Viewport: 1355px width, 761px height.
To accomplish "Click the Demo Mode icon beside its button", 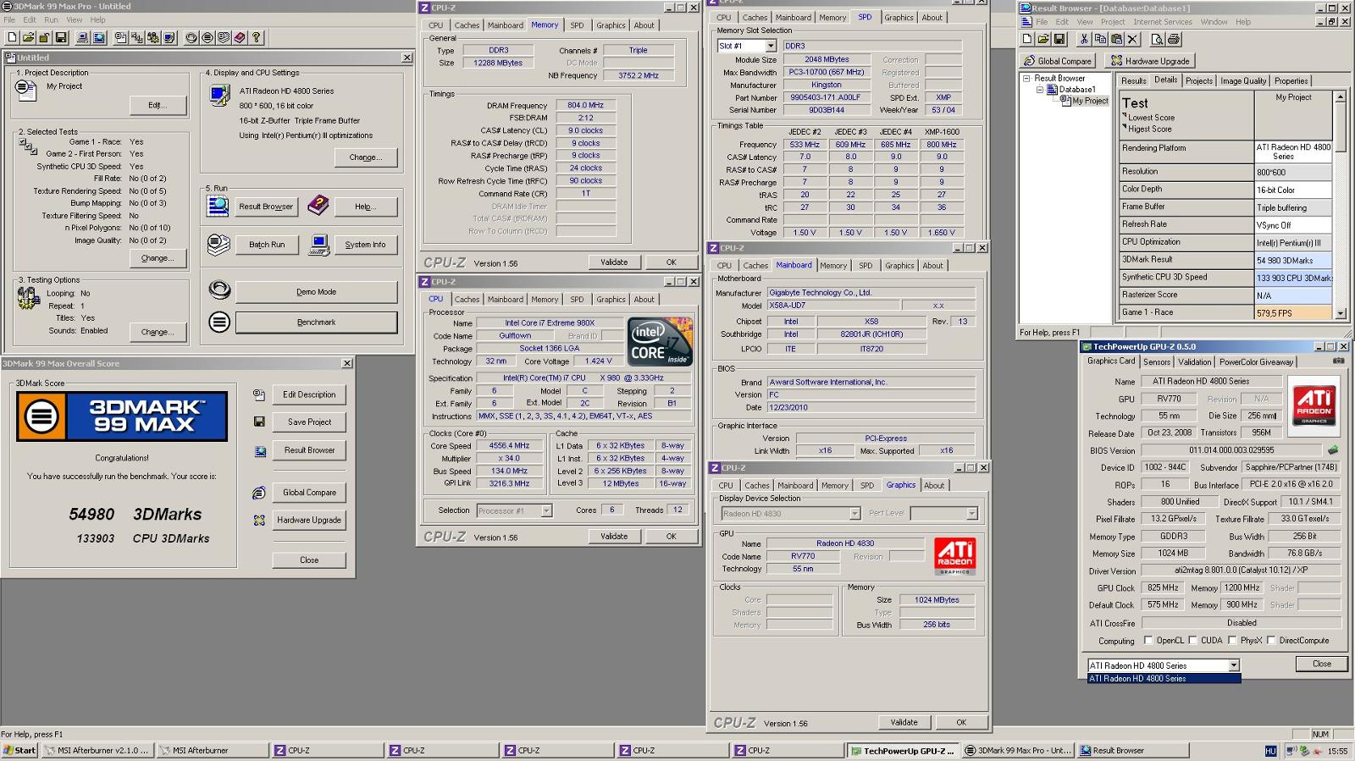I will (219, 290).
